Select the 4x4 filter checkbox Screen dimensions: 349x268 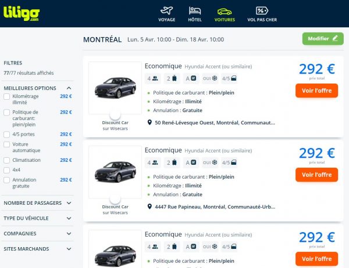point(6,170)
